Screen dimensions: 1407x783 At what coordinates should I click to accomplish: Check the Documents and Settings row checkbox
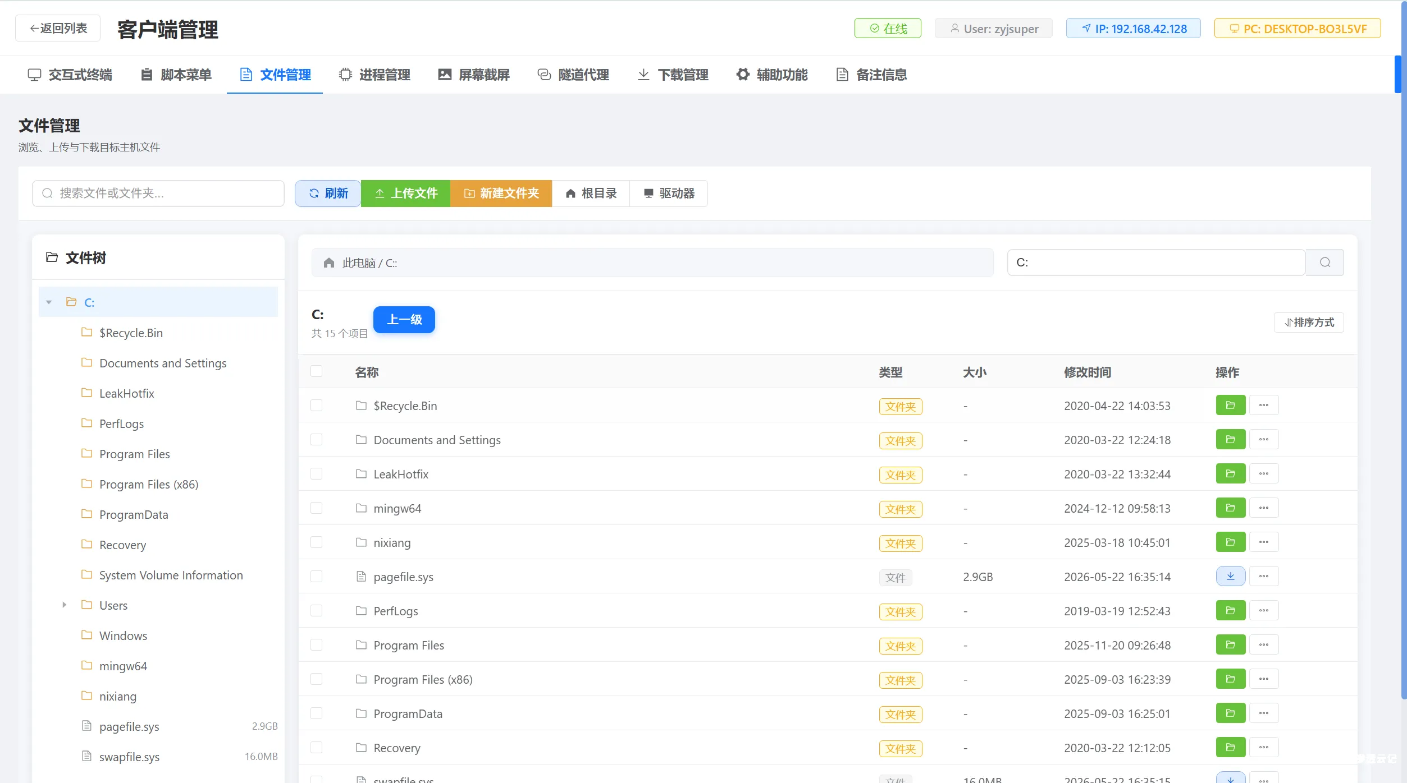click(317, 439)
